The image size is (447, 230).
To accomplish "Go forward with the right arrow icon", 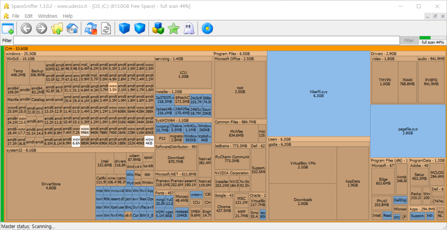I will pos(41,29).
